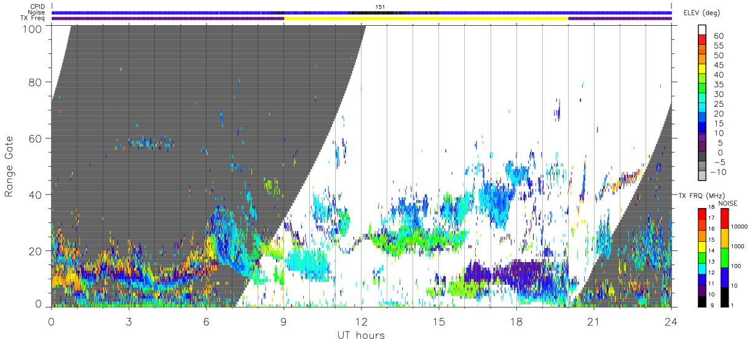Viewport: 755px width, 348px height.
Task: Click the '-10' label on ELEV legend
Action: tap(718, 172)
